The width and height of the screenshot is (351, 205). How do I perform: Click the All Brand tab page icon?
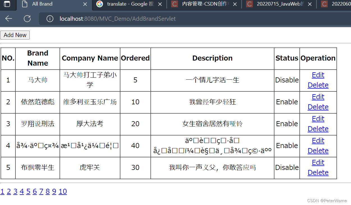(25, 4)
